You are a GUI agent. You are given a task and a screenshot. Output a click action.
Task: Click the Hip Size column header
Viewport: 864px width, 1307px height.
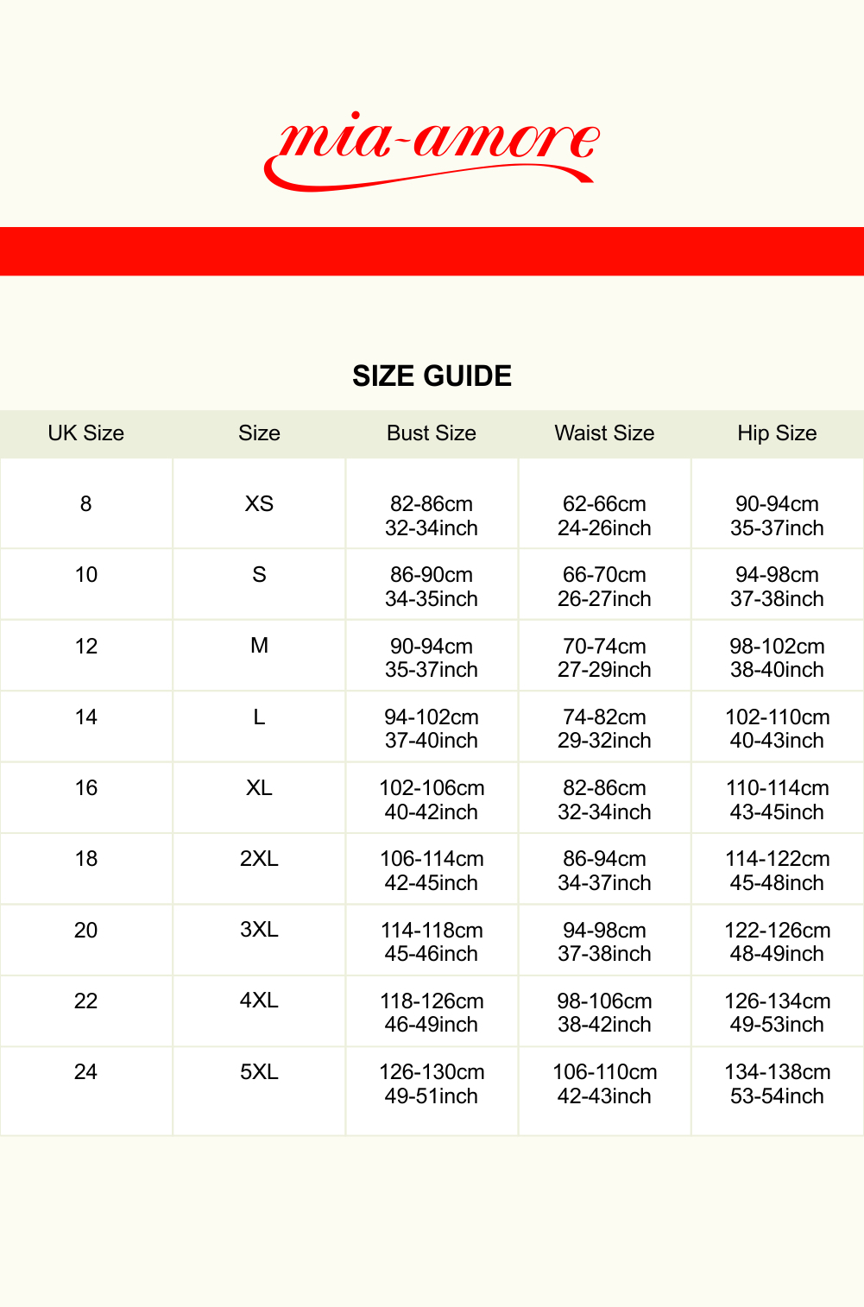(777, 433)
